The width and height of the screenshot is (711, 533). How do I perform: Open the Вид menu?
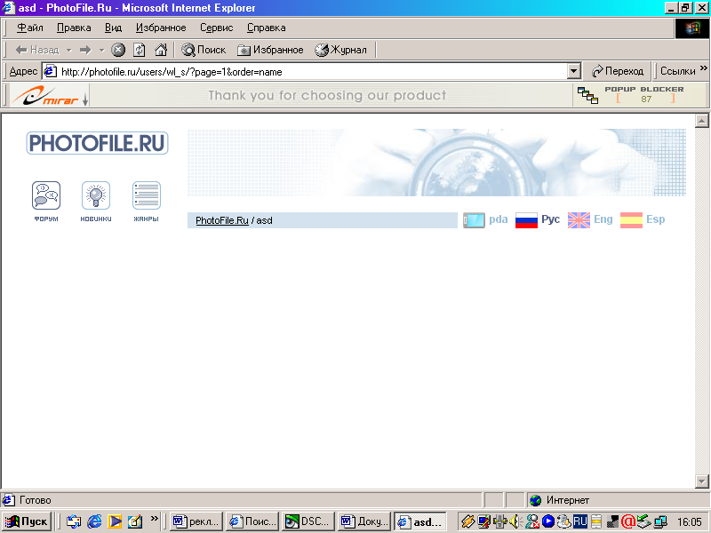click(113, 28)
